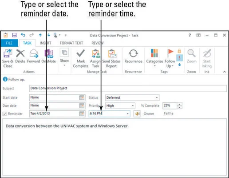
Task: Open the FORMAT TEXT tab
Action: 71,43
